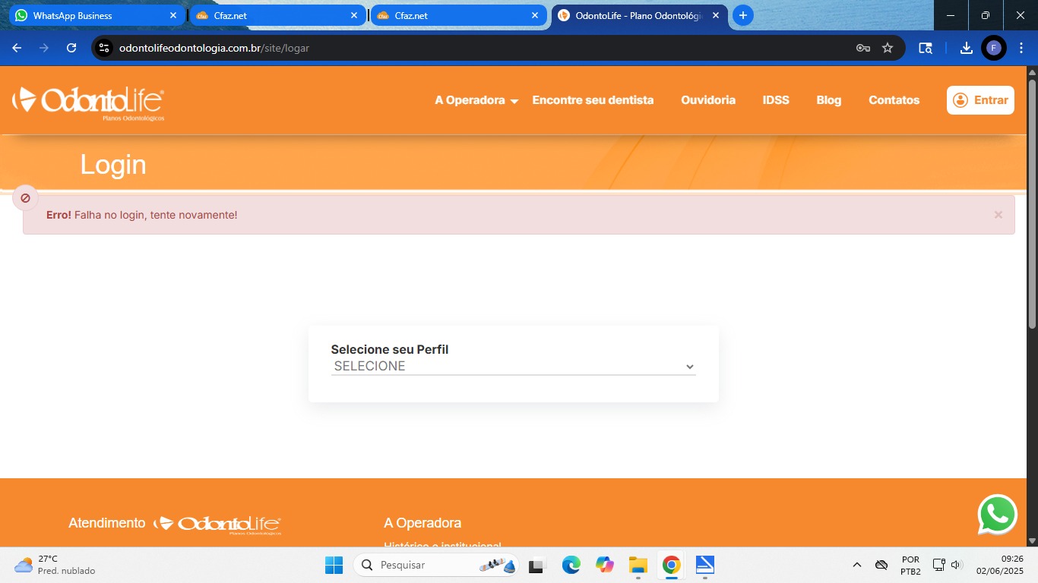Click the Chrome taskbar icon
This screenshot has width=1038, height=583.
671,565
